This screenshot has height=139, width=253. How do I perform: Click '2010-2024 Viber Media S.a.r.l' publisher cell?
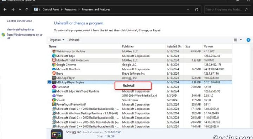pos(140,95)
